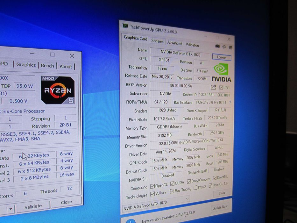Toggle the Ray Tracing checkbox
Viewport: 297px width, 223px height.
pyautogui.click(x=172, y=191)
